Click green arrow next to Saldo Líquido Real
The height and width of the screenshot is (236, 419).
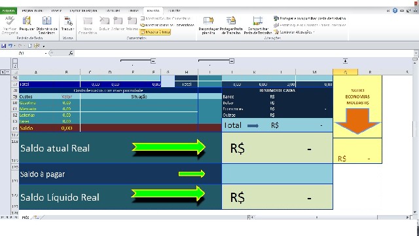click(168, 193)
